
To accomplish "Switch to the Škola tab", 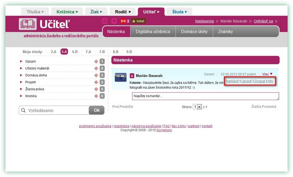I will pyautogui.click(x=179, y=12).
